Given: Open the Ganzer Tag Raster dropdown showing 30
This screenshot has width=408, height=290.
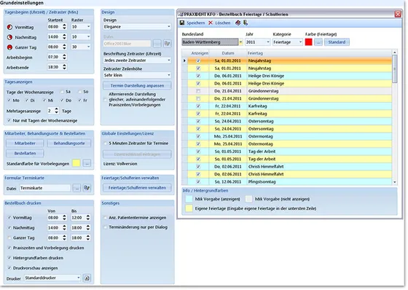Looking at the screenshot, I should click(88, 47).
